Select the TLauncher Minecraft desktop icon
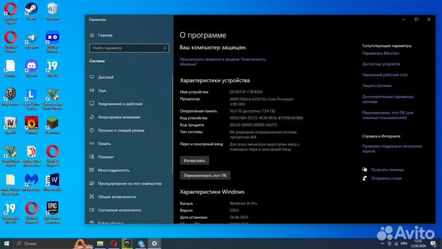 pos(52,125)
